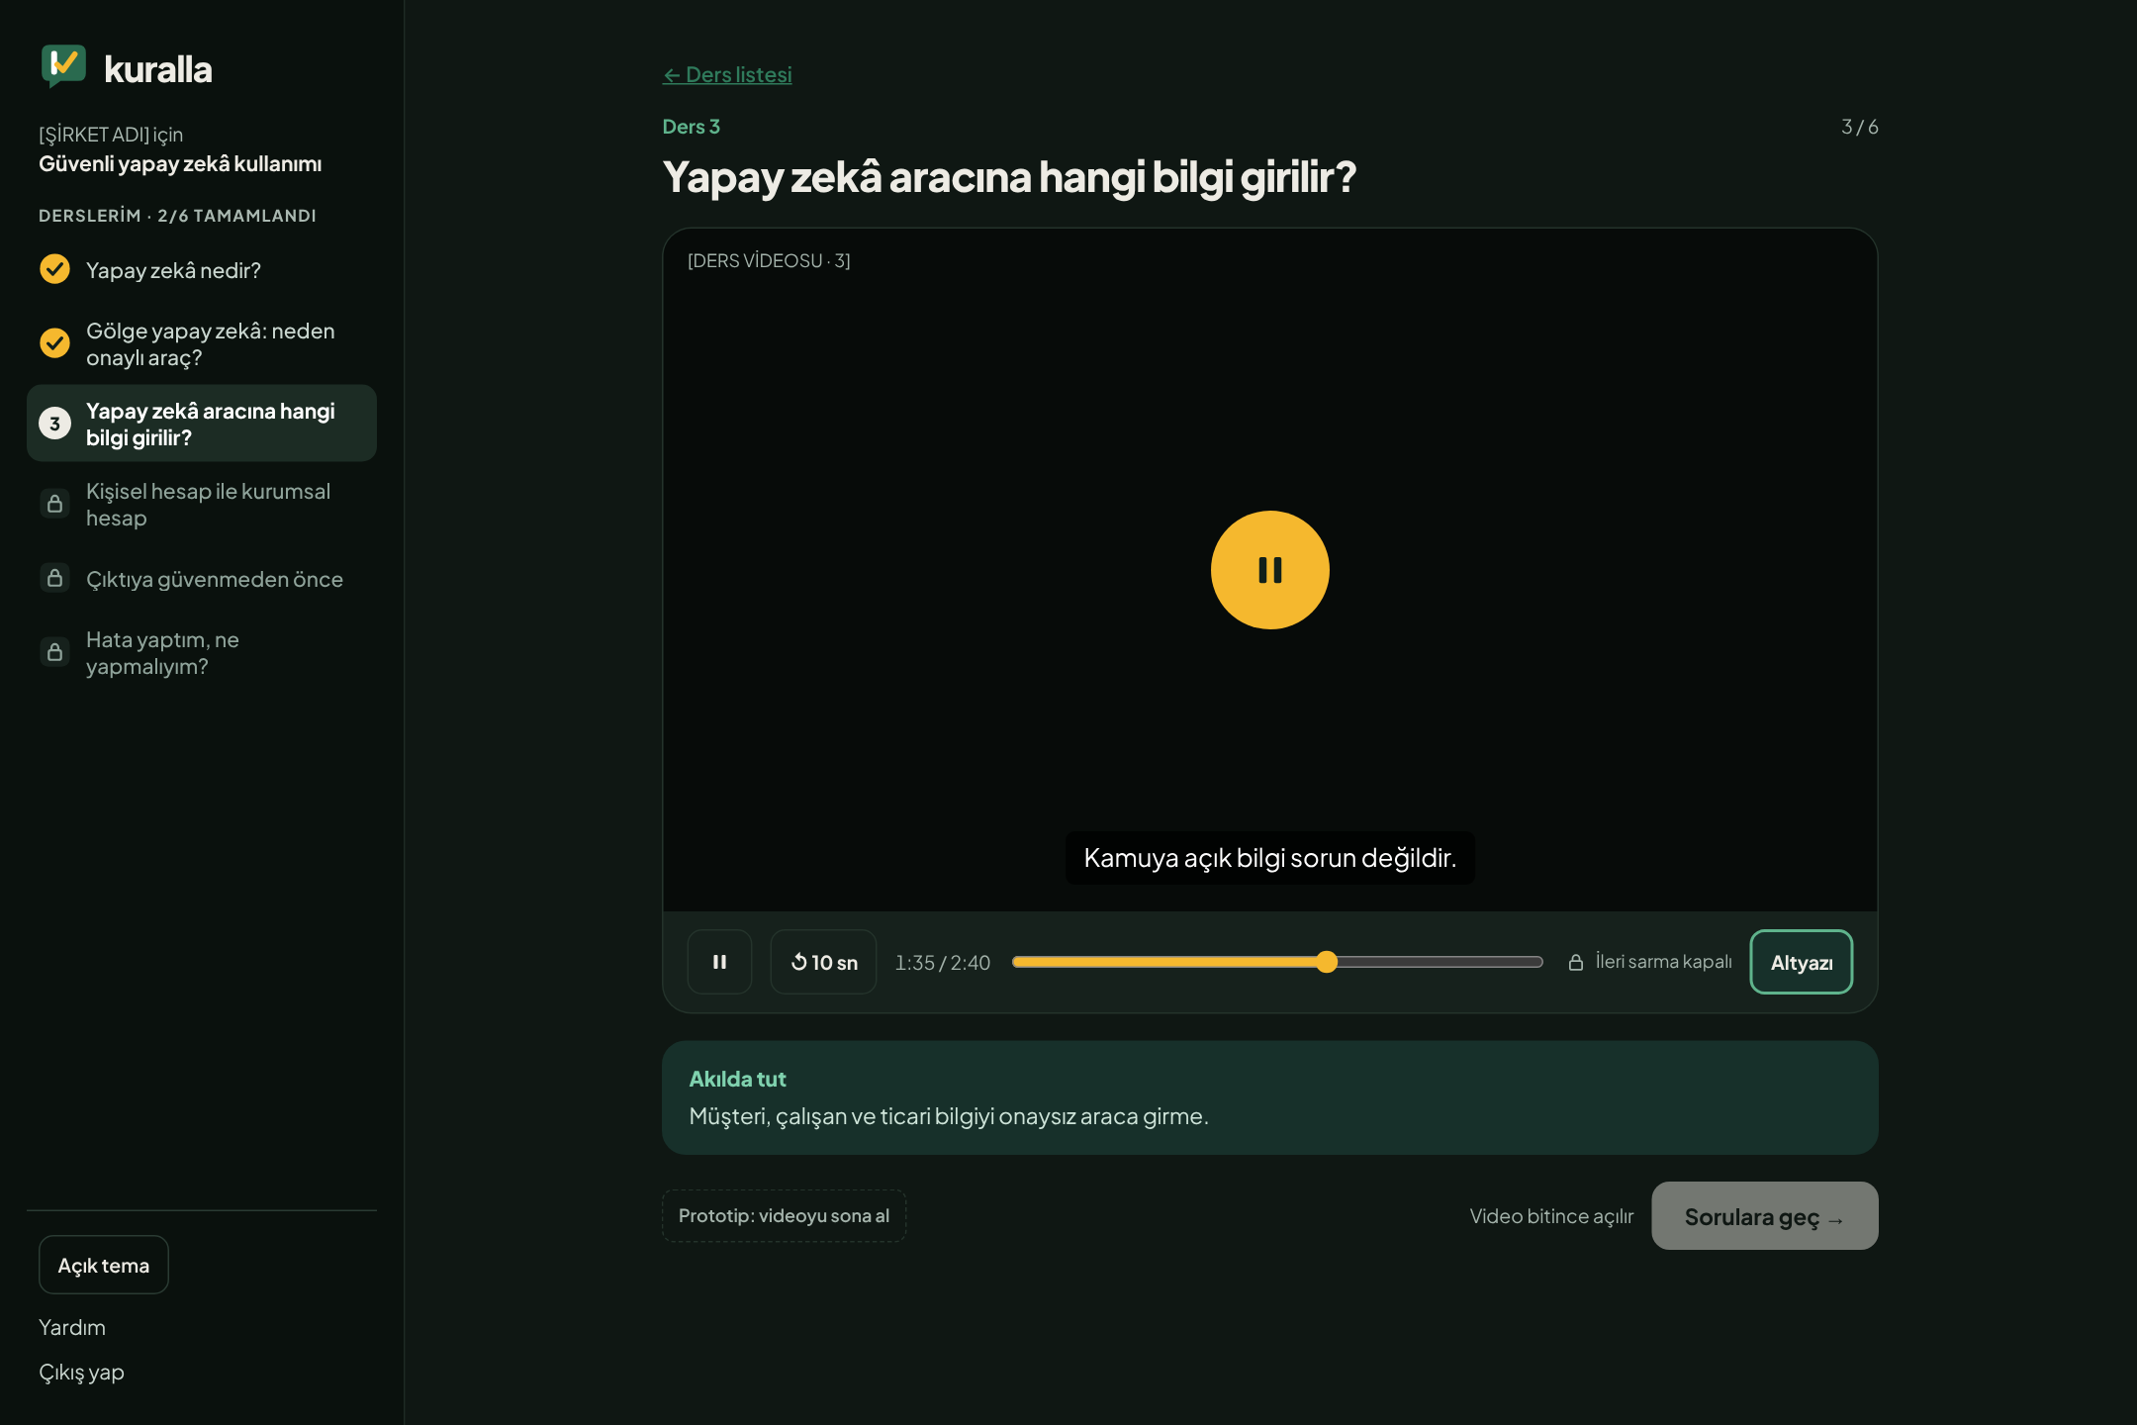Click the Güvenli yapay zekâ kullanımı course title
Screen dimensions: 2137x1425
(180, 164)
